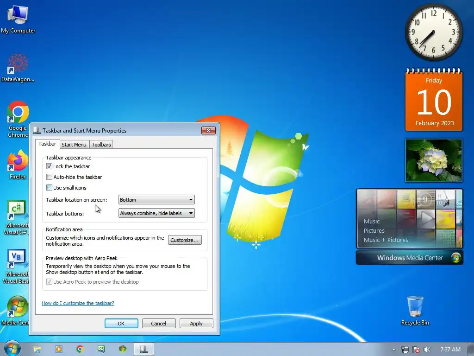This screenshot has width=474, height=356.
Task: Expand the Taskbar location on screen dropdown
Action: (x=156, y=200)
